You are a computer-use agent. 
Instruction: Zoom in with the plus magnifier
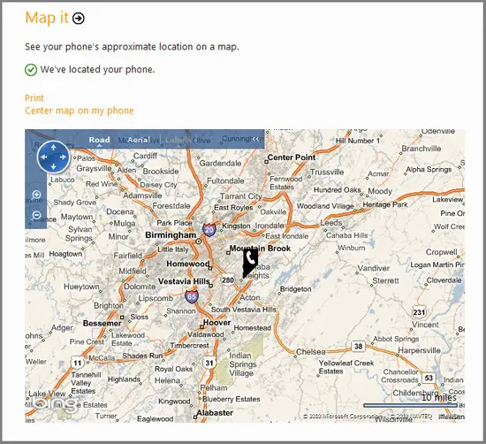(36, 195)
